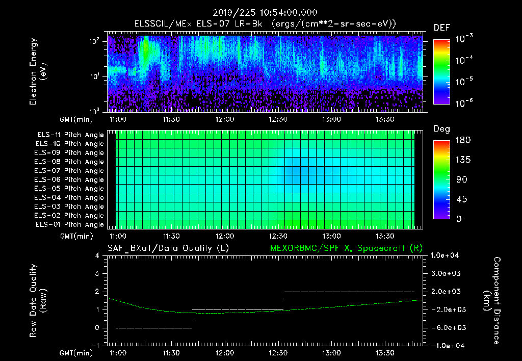Click the Deg color bar label
Screen dimensions: 522x361
pos(441,129)
